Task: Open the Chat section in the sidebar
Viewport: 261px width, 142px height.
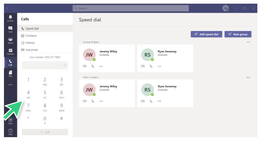Action: coord(10,29)
